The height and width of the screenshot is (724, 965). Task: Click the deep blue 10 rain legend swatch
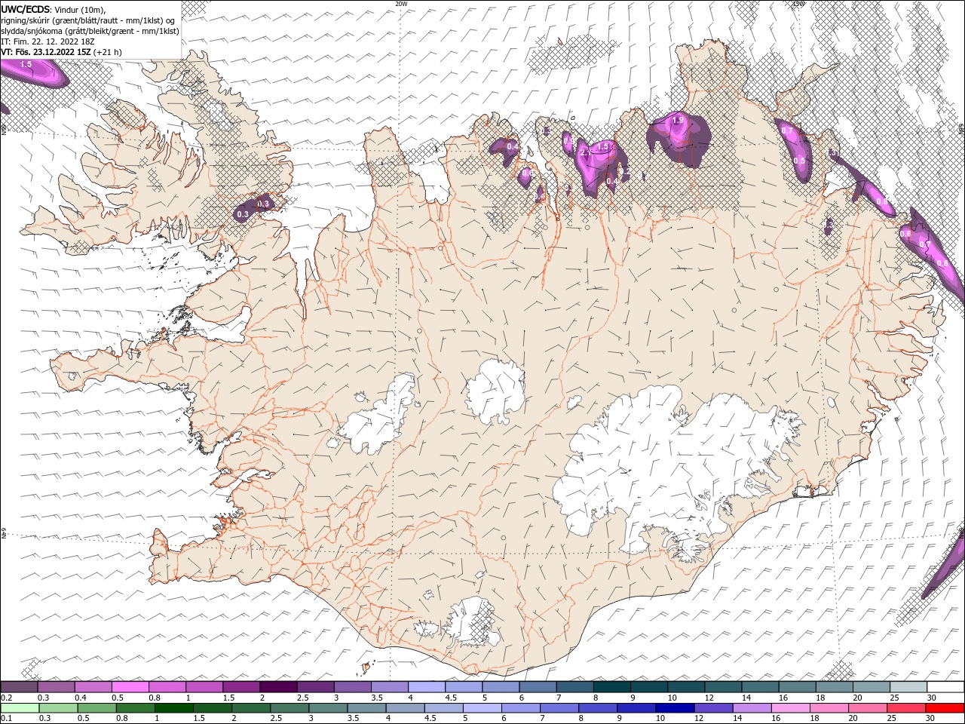pyautogui.click(x=674, y=708)
